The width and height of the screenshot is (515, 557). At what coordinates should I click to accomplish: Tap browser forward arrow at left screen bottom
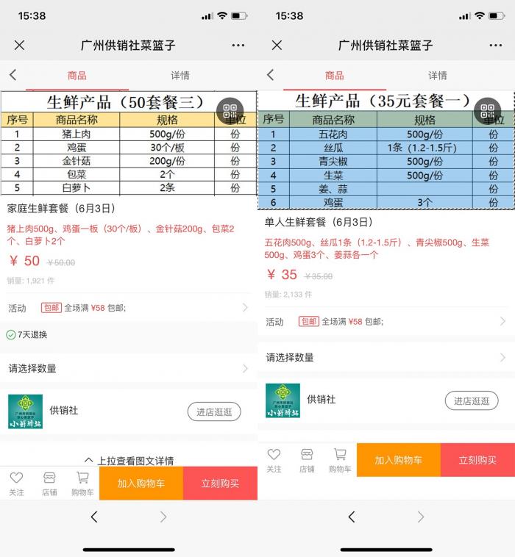(163, 517)
